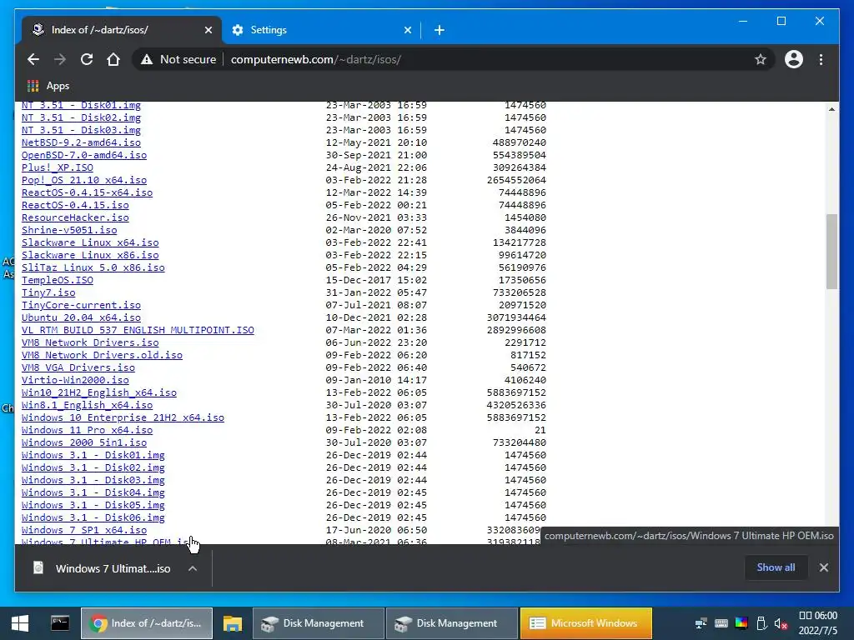Viewport: 854px width, 640px height.
Task: Click VM8 Network Drivers.old.iso link
Action: click(102, 355)
